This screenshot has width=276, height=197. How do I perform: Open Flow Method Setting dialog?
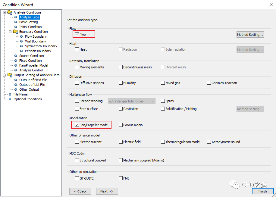(x=250, y=35)
